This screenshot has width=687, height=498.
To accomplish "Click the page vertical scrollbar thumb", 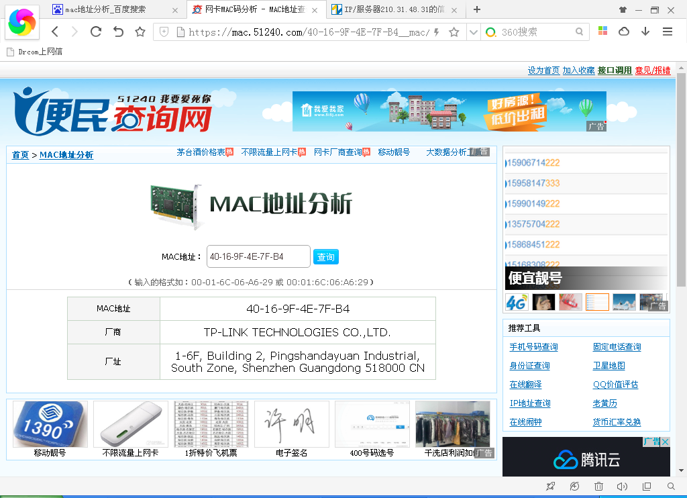I will 681,180.
